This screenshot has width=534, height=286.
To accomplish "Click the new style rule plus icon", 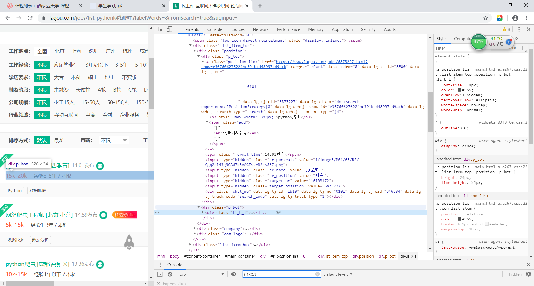I will [523, 48].
